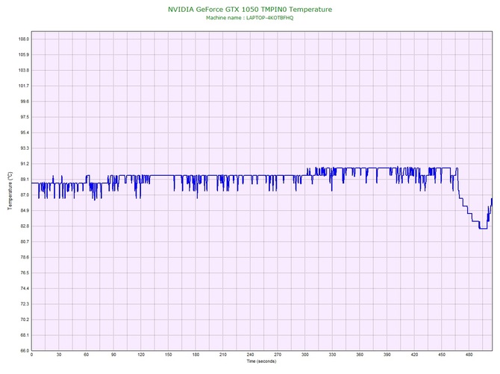Screen dimensions: 500x374
Task: Click the 89.1 y-axis value
Action: (24, 180)
